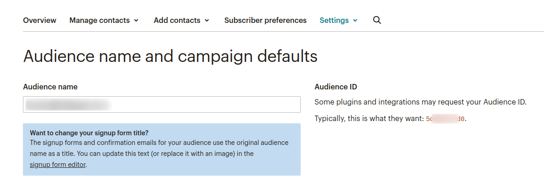This screenshot has width=544, height=188.
Task: Expand the Add contacts dropdown chevron
Action: coord(207,21)
